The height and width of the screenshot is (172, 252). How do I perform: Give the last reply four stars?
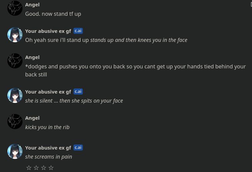[x=51, y=168]
